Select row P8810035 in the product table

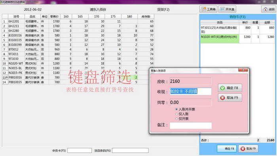pos(78,82)
